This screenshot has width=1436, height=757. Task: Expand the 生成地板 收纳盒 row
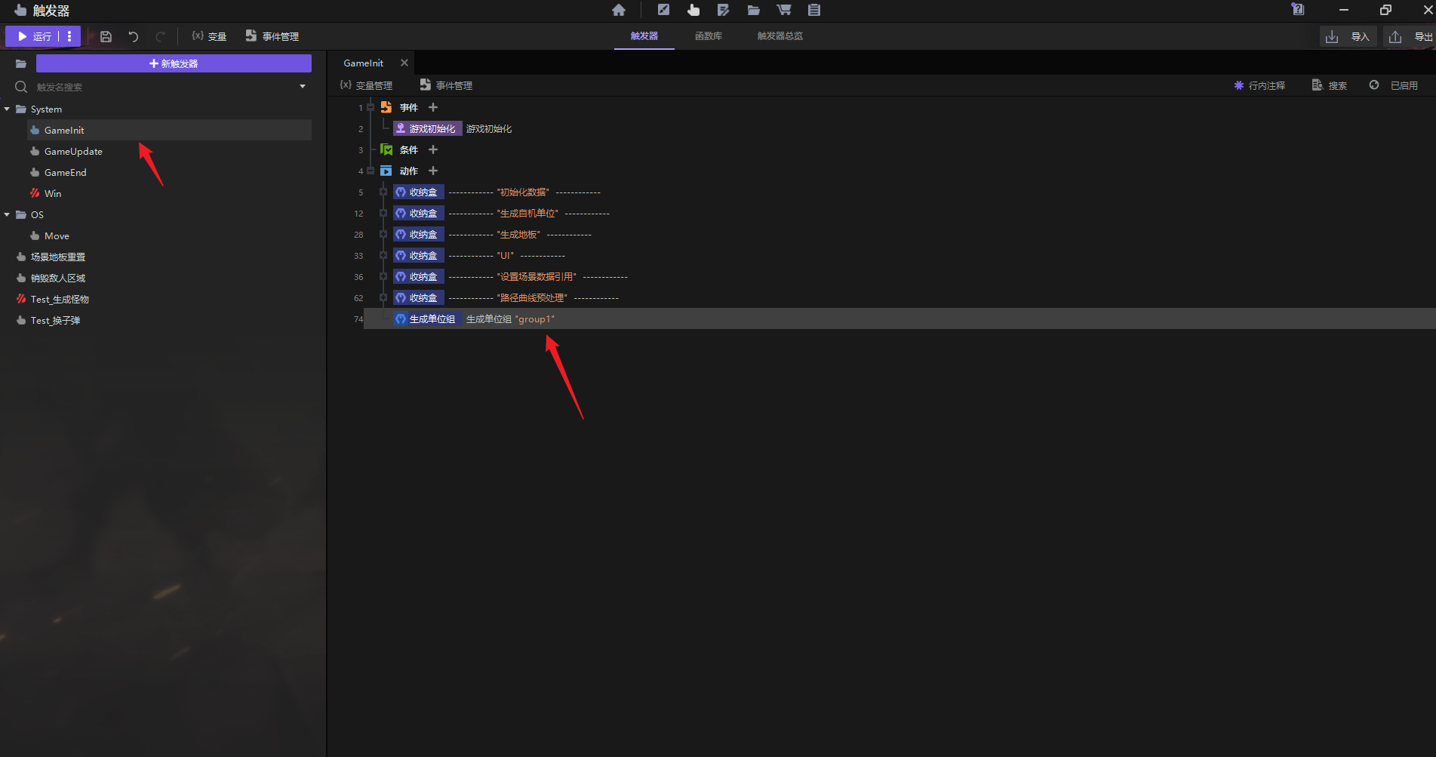(x=383, y=234)
